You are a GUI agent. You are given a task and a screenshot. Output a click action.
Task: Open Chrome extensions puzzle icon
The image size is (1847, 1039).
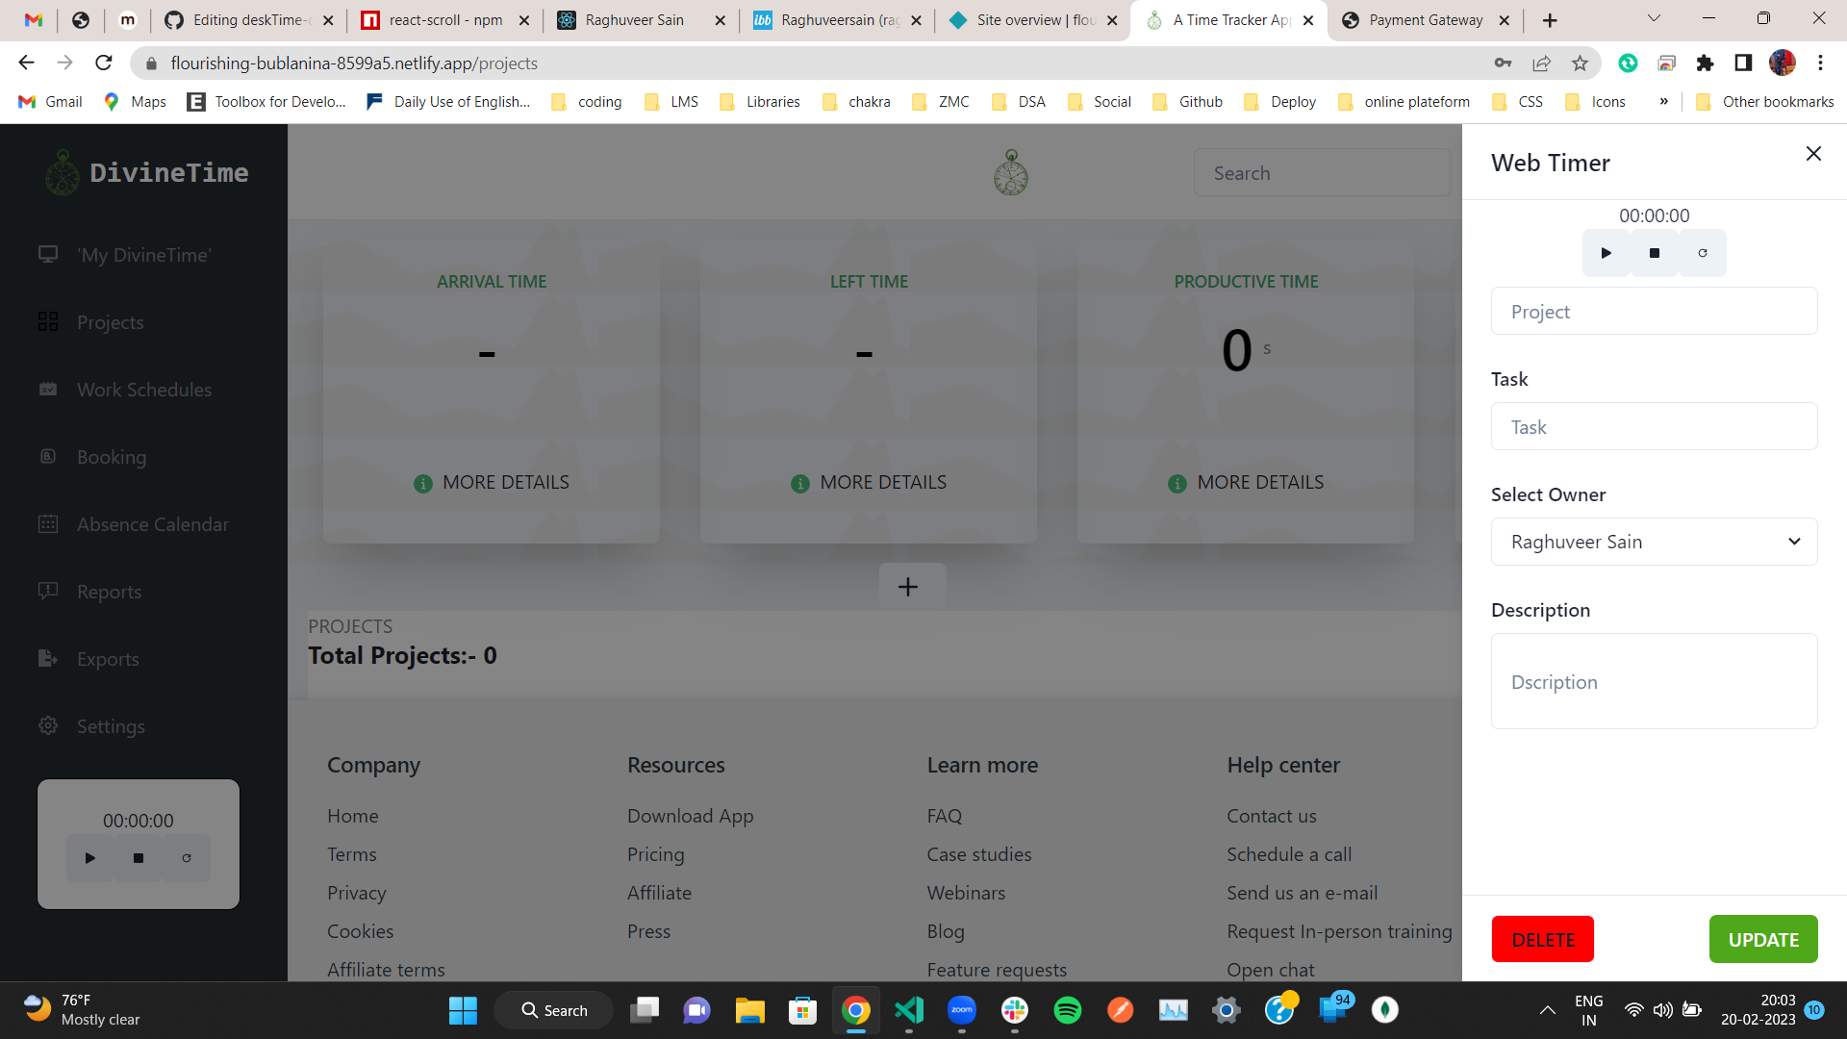pos(1706,63)
